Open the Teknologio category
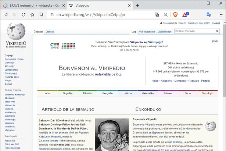Screen dimensions: 226x151 (x=208, y=93)
